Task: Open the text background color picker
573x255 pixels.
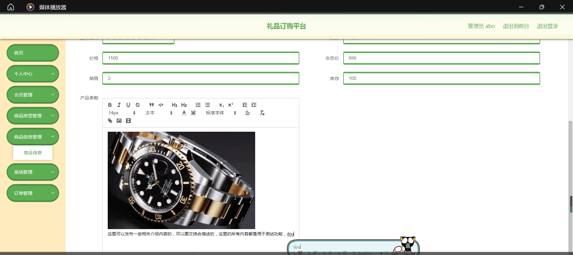Action: click(193, 113)
